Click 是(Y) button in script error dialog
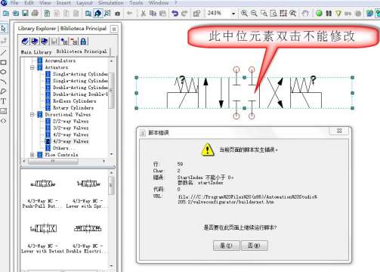This screenshot has width=380, height=272. [226, 246]
